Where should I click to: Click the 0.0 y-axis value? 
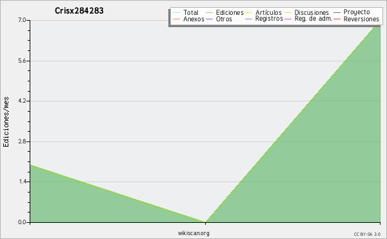[x=22, y=222]
